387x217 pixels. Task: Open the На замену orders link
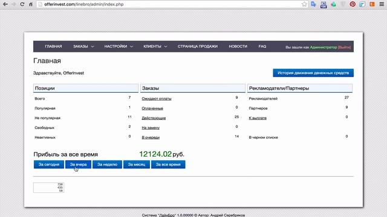(151, 128)
